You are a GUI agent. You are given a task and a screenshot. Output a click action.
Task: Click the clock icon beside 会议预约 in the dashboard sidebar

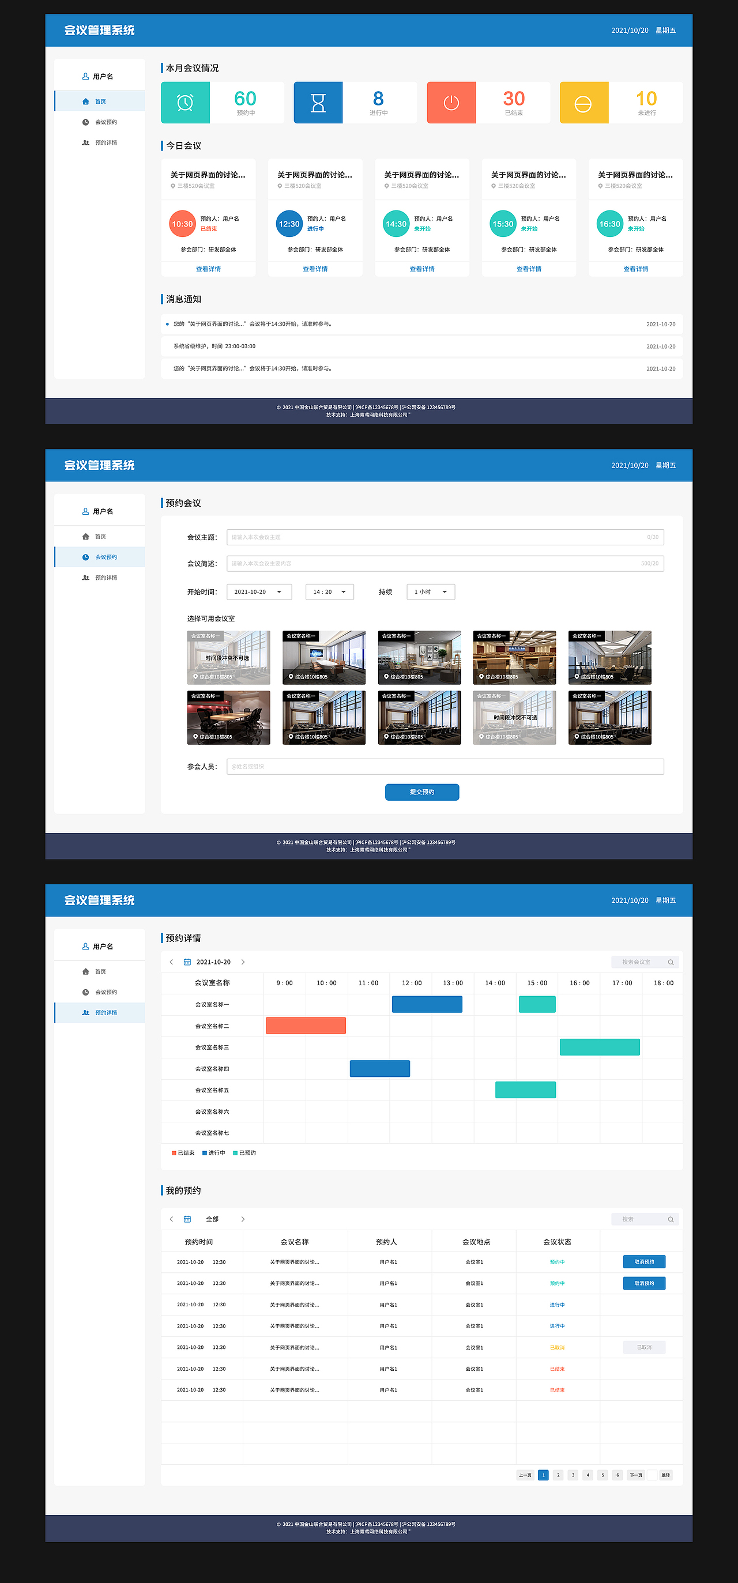85,122
